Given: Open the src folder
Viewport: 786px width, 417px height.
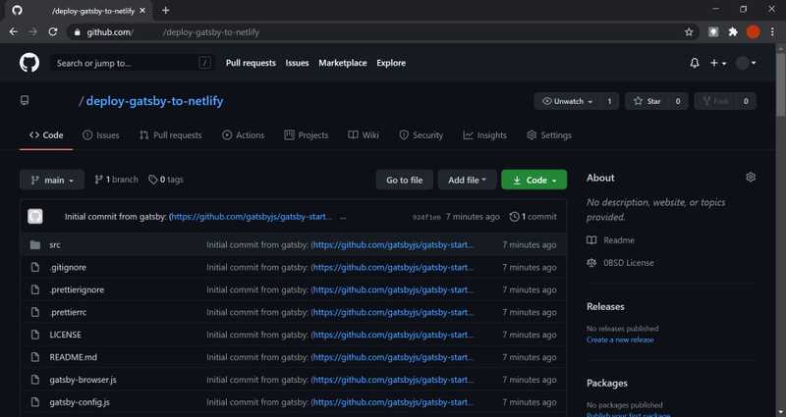Looking at the screenshot, I should tap(55, 244).
